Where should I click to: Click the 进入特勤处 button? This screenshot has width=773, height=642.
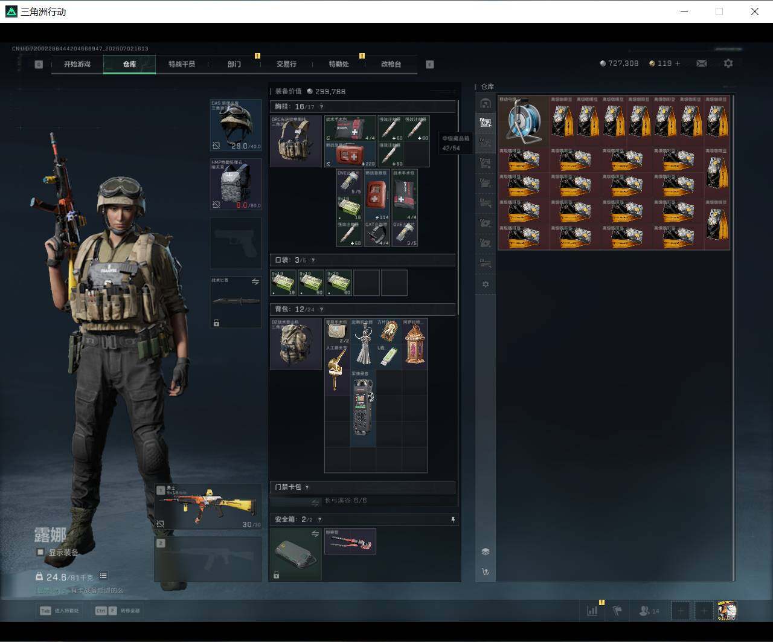pos(60,611)
